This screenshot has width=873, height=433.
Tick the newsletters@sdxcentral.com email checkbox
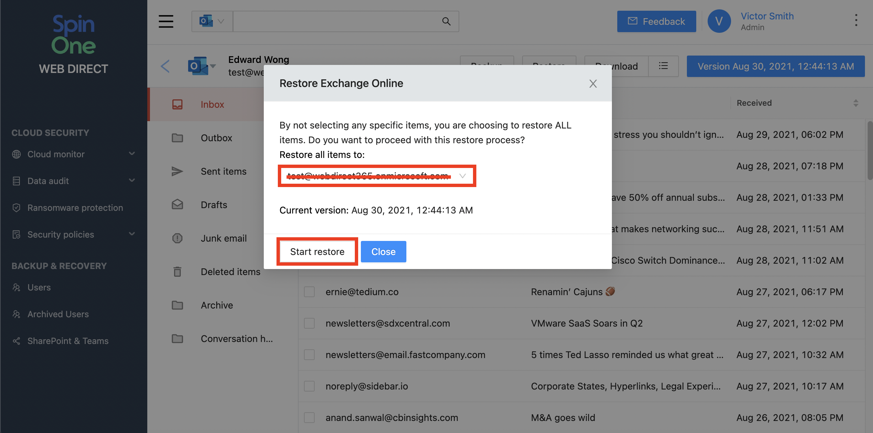point(309,323)
